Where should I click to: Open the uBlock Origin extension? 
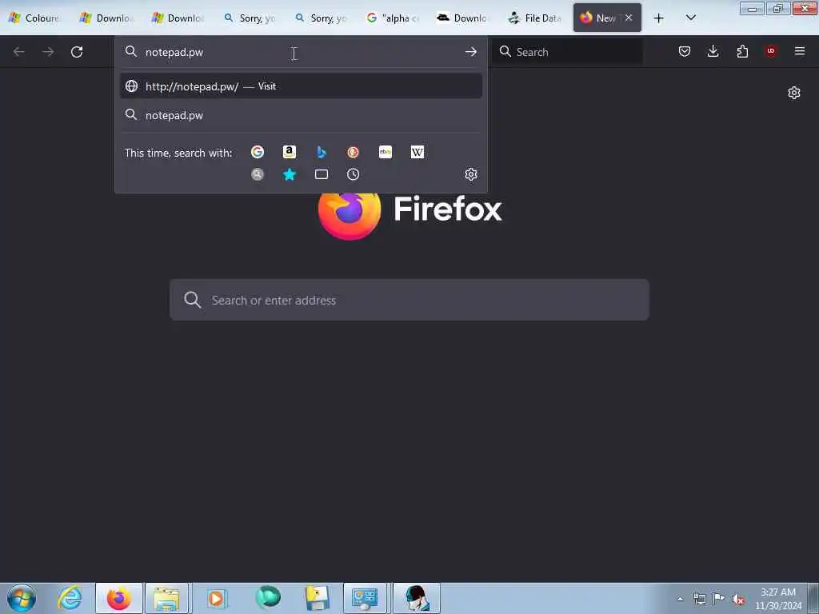770,51
